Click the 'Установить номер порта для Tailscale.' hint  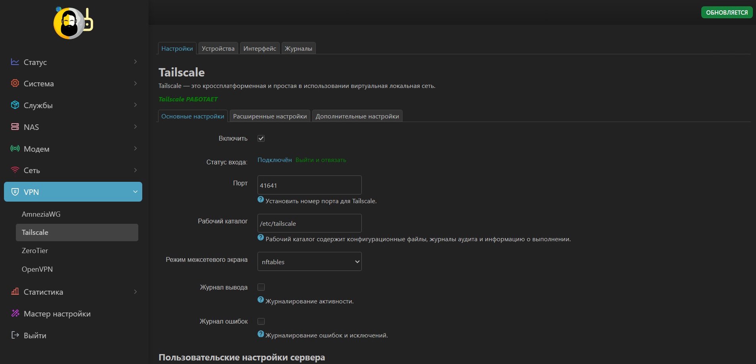tap(321, 201)
